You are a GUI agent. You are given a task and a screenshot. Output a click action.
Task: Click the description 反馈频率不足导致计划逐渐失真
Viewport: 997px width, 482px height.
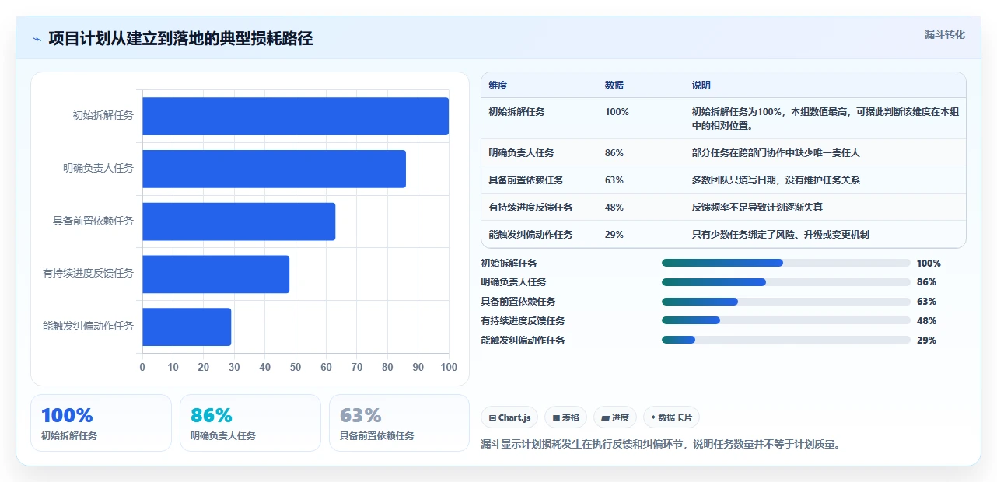coord(757,208)
